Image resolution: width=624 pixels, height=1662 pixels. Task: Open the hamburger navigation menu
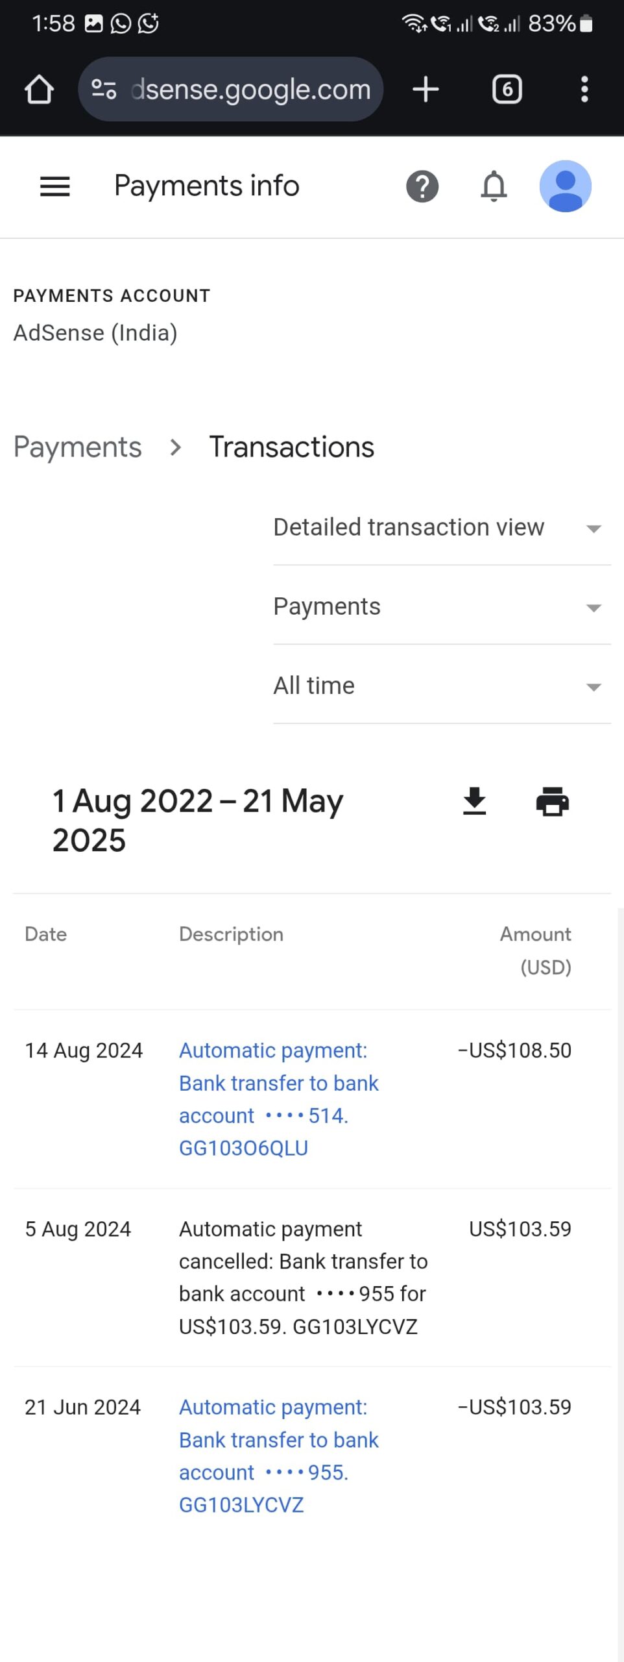pyautogui.click(x=54, y=186)
